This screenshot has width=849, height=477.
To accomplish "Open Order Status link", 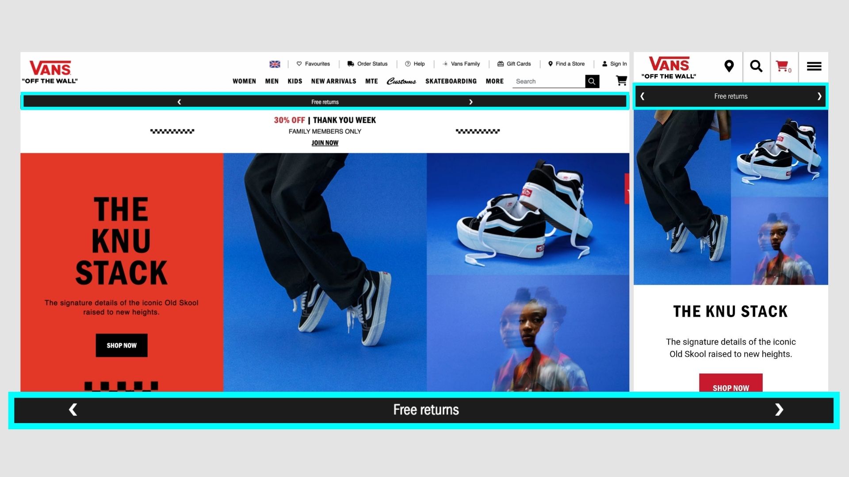I will click(x=367, y=64).
